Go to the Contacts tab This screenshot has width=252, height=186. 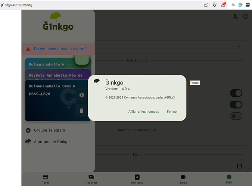(137, 179)
